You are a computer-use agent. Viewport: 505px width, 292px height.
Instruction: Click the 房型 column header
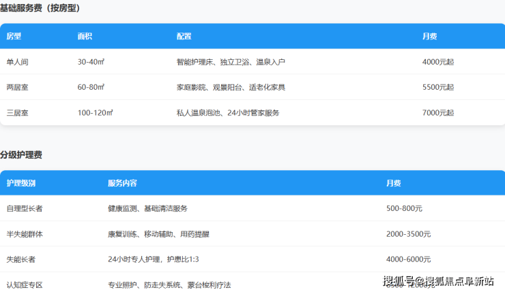pyautogui.click(x=14, y=36)
